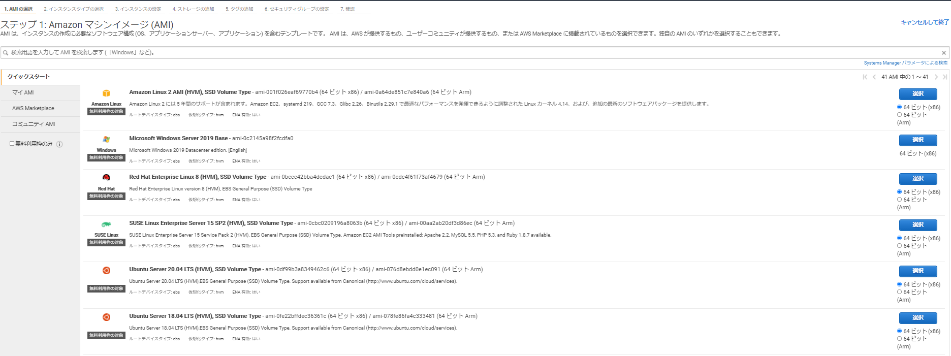This screenshot has height=356, width=951.
Task: Open step 7 review tab
Action: [x=347, y=9]
